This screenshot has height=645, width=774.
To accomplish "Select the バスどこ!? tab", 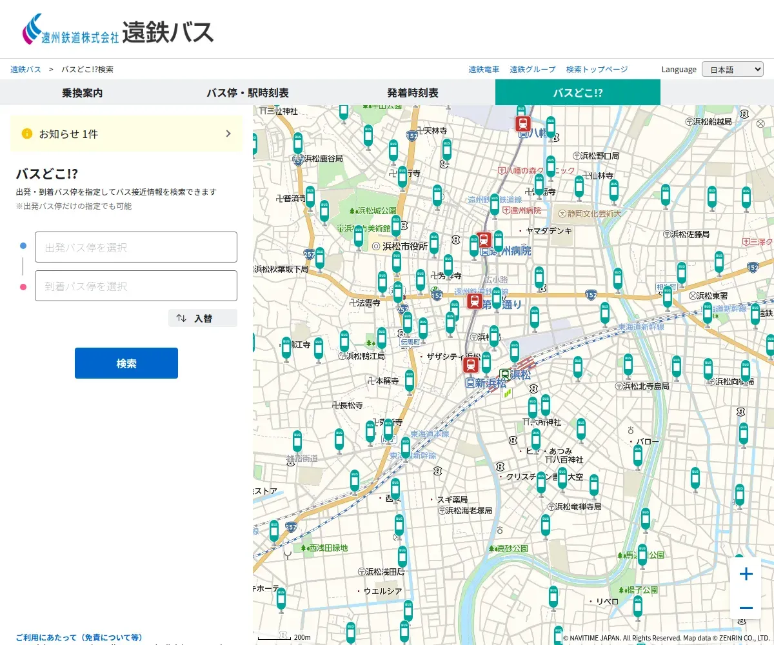I will point(578,92).
